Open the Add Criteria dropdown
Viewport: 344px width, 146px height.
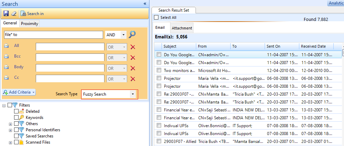click(x=19, y=92)
